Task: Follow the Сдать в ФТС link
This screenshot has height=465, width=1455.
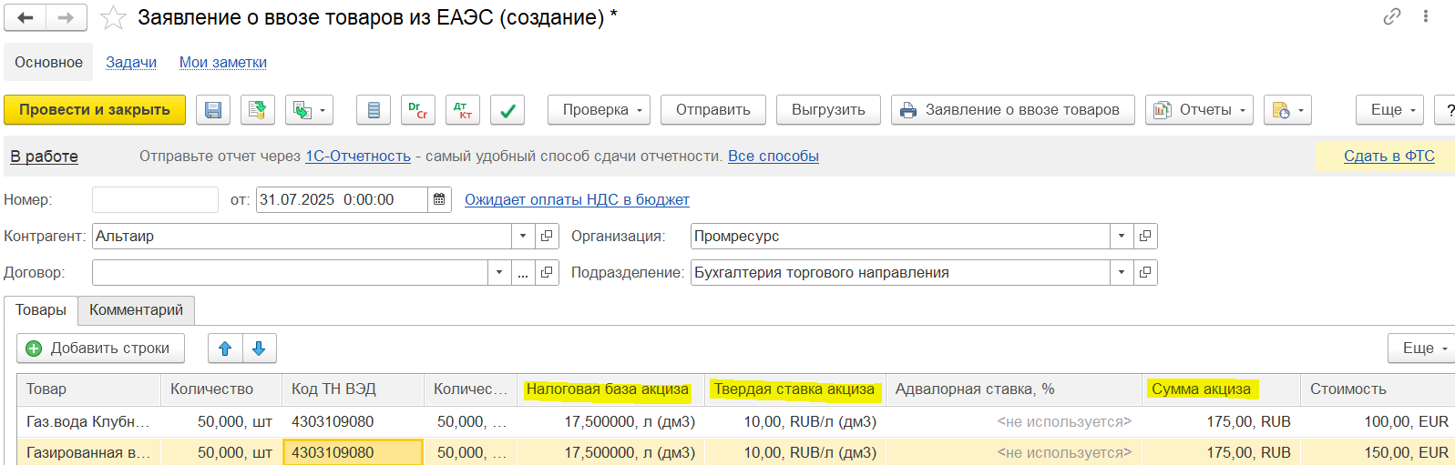Action: point(1388,157)
